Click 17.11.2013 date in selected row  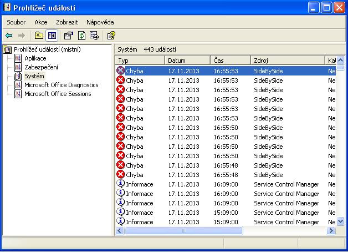click(184, 71)
